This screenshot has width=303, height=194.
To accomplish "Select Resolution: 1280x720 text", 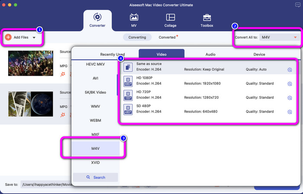I will coord(201,97).
